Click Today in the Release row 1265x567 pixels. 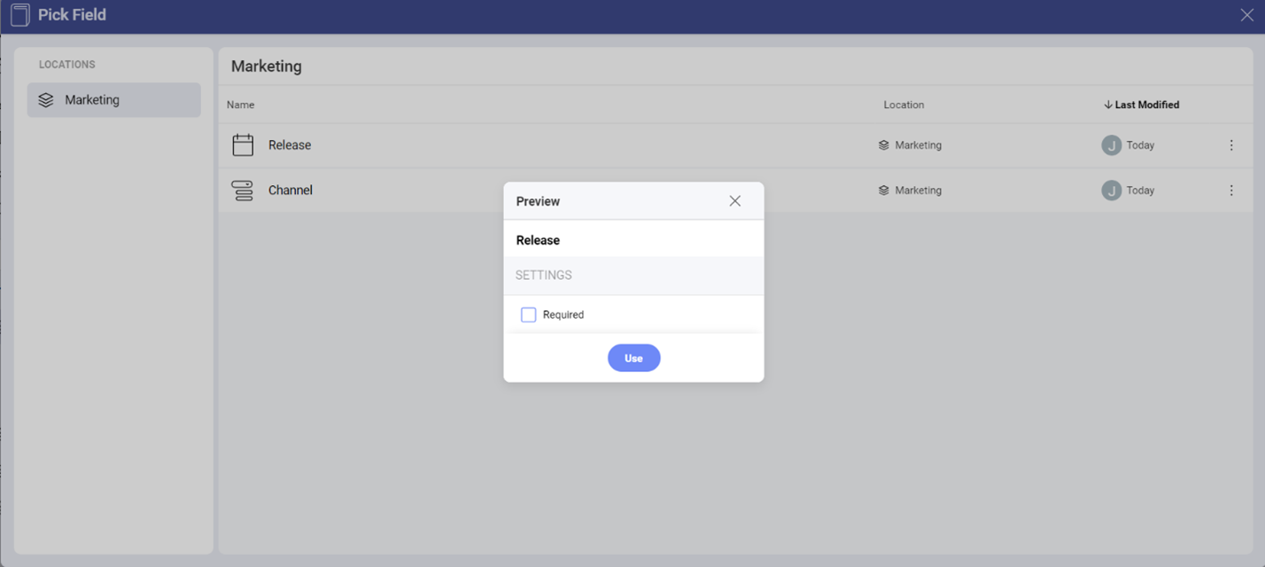pyautogui.click(x=1140, y=145)
